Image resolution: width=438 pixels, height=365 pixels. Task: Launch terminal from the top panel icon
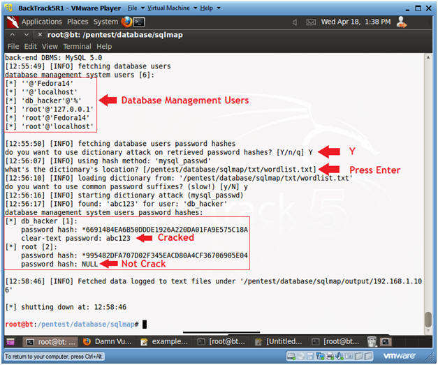coord(139,22)
